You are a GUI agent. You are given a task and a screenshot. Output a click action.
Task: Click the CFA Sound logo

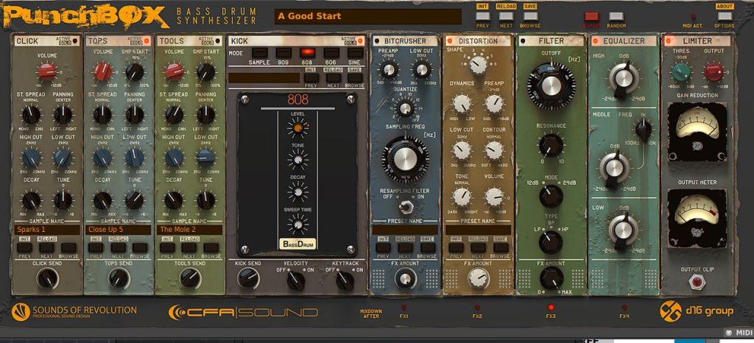(x=243, y=312)
